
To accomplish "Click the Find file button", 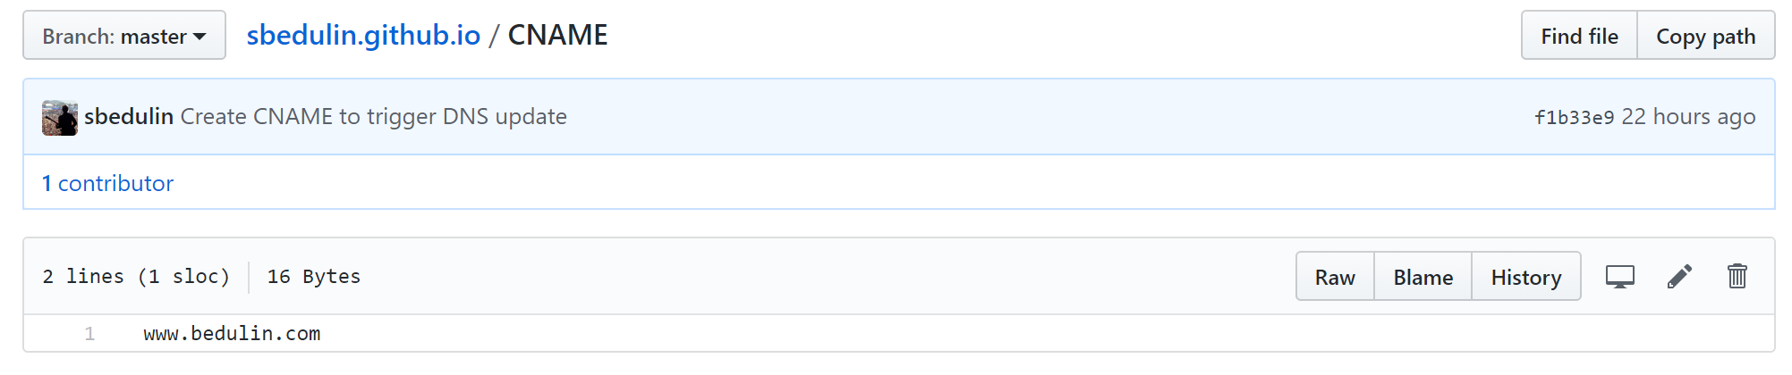I will pos(1579,36).
